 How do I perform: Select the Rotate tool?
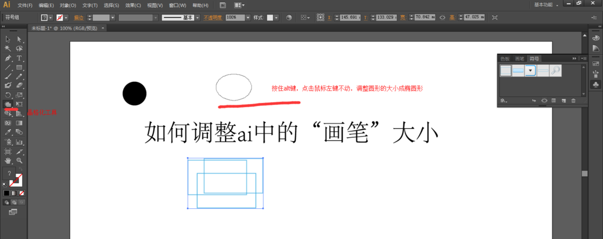[8, 95]
